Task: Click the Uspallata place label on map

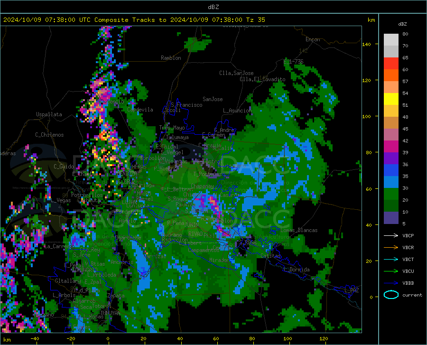Action: tap(49, 114)
